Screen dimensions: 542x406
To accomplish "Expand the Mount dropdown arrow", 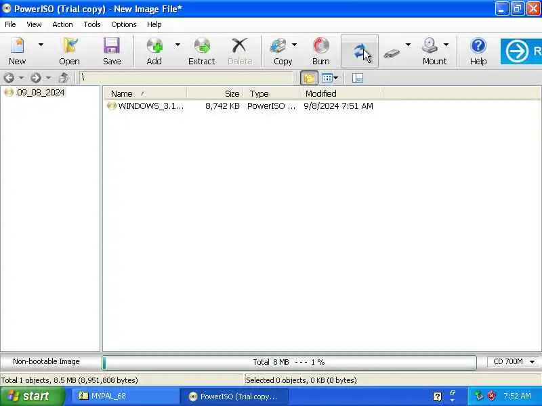I will pyautogui.click(x=446, y=45).
